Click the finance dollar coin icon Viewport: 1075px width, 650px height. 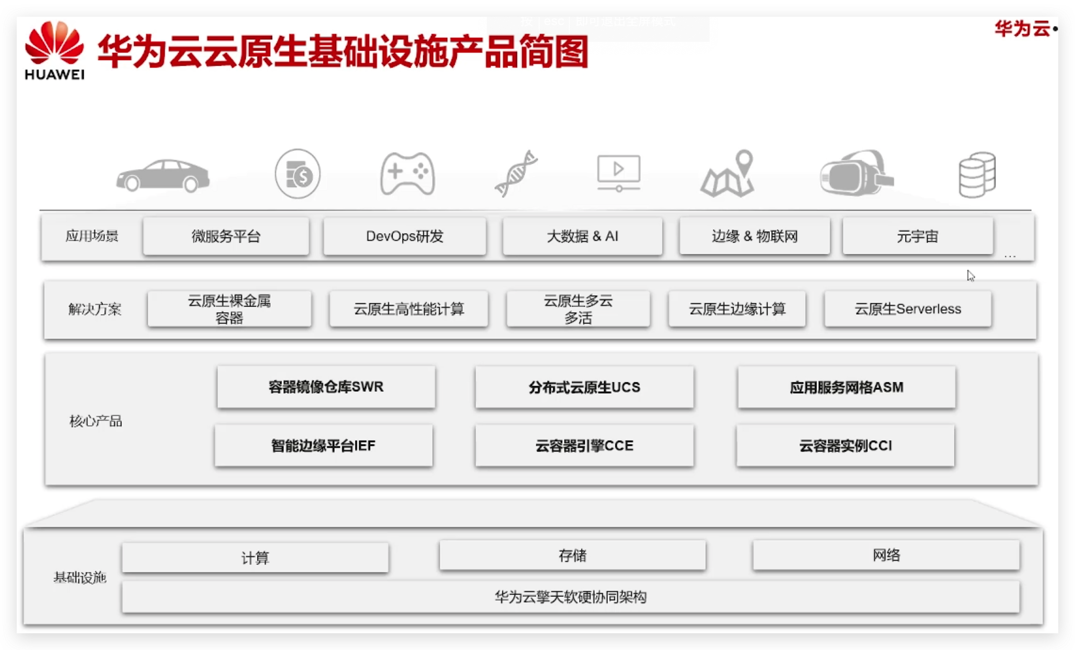[298, 174]
